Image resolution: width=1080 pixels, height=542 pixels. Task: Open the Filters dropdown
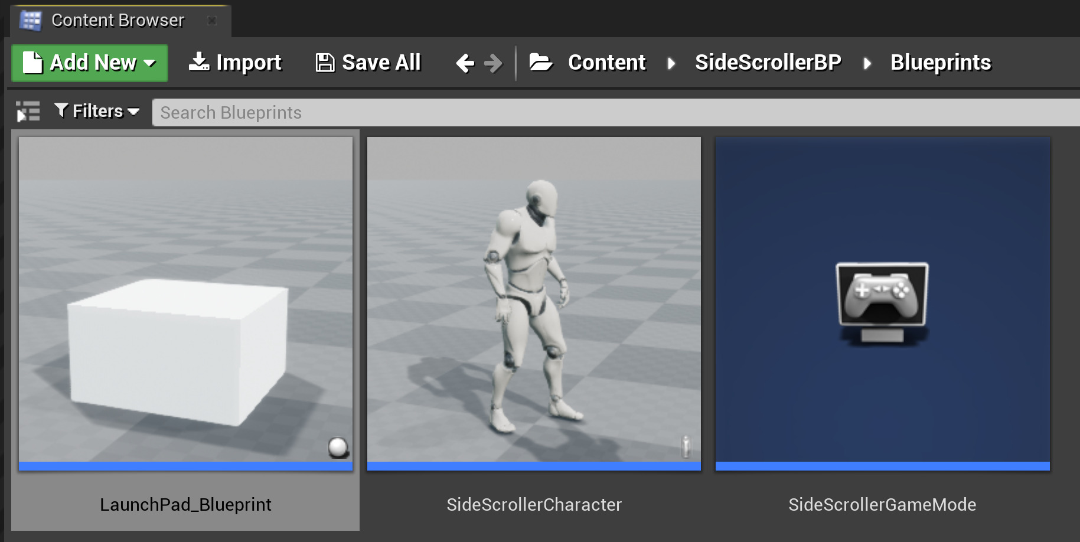97,111
